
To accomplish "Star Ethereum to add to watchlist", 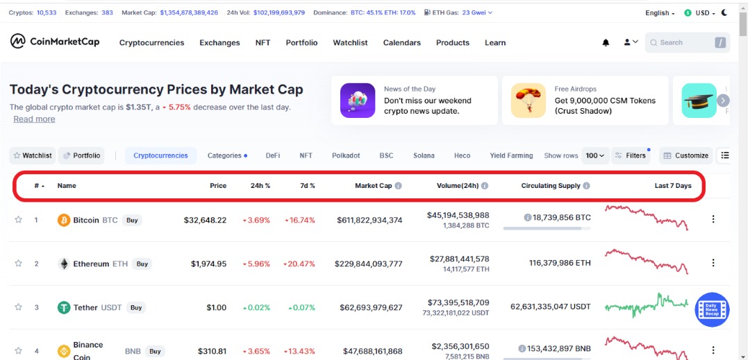I will coord(18,263).
